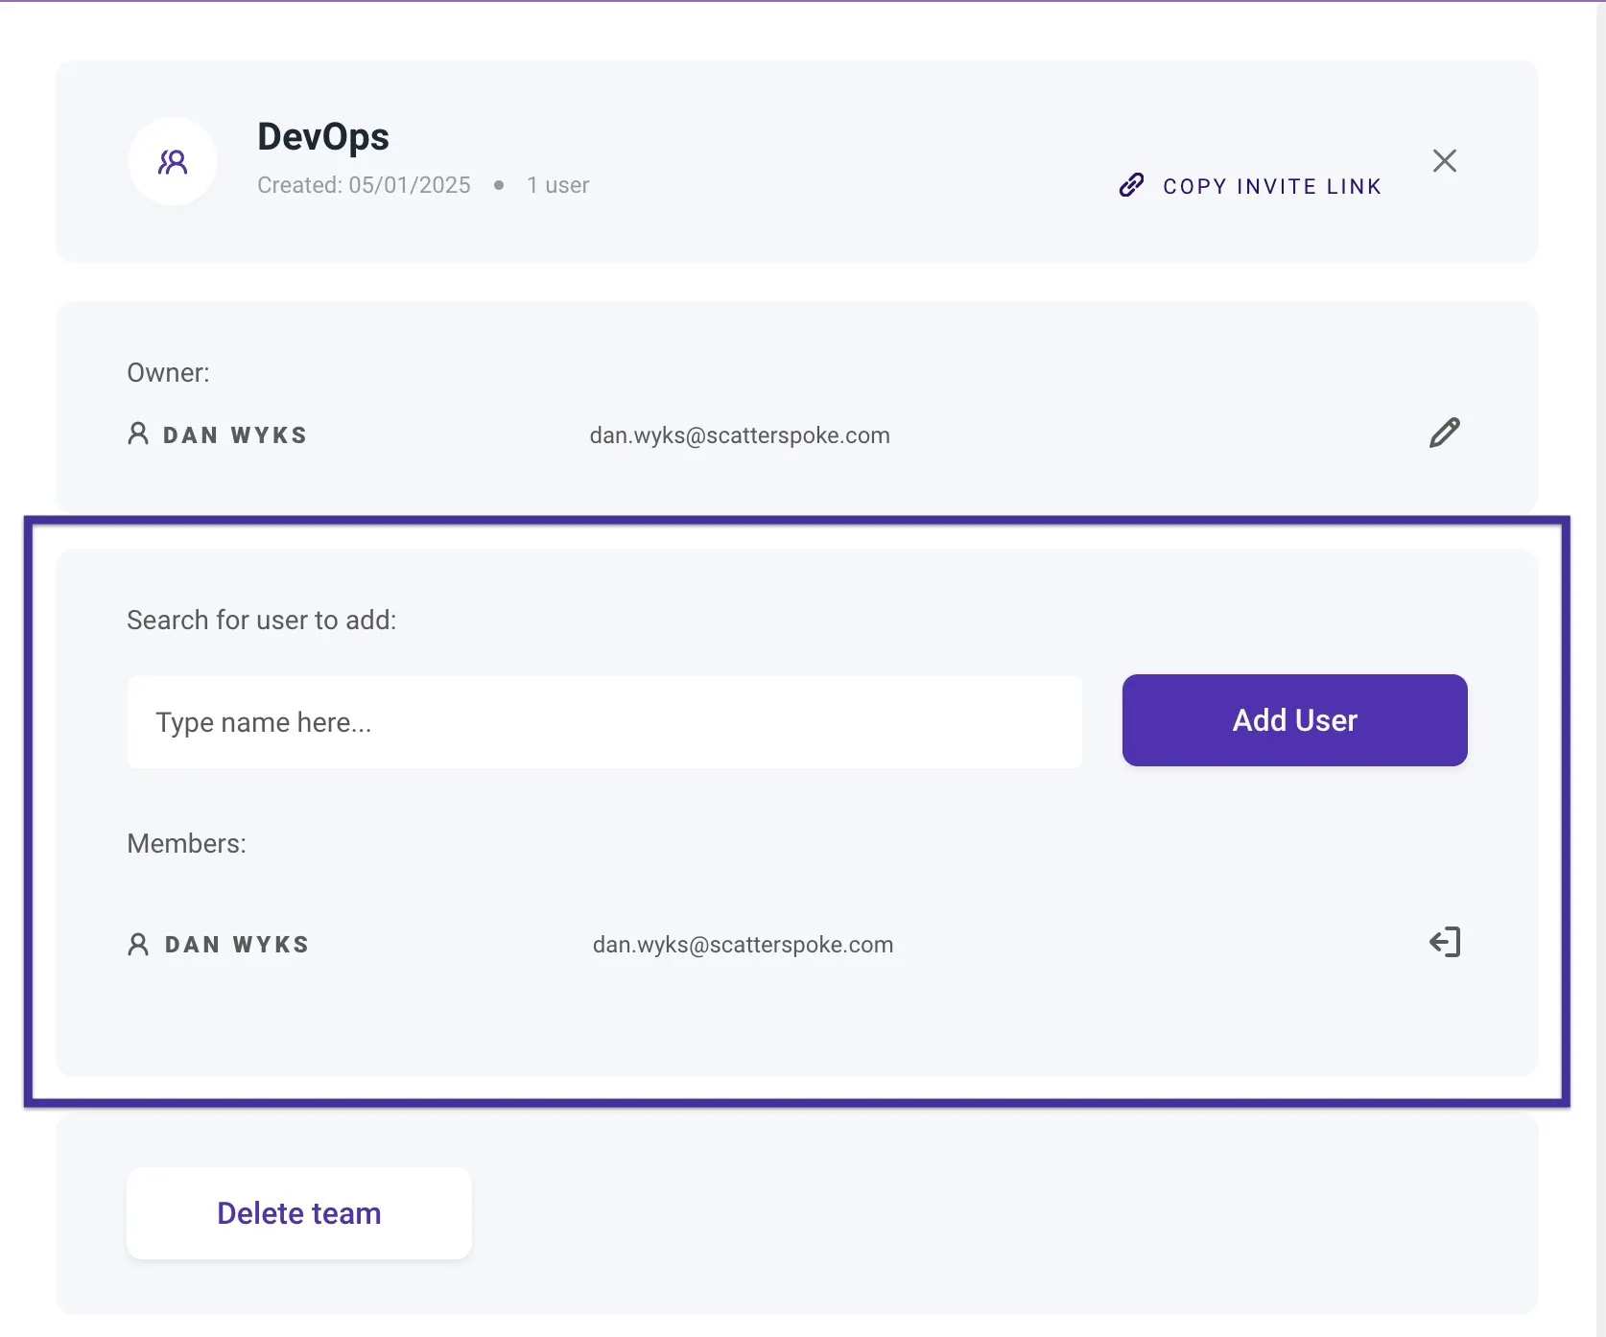Click the COPY INVITE LINK text

[1272, 186]
